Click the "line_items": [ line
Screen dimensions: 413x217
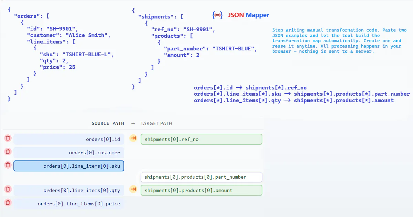point(51,42)
